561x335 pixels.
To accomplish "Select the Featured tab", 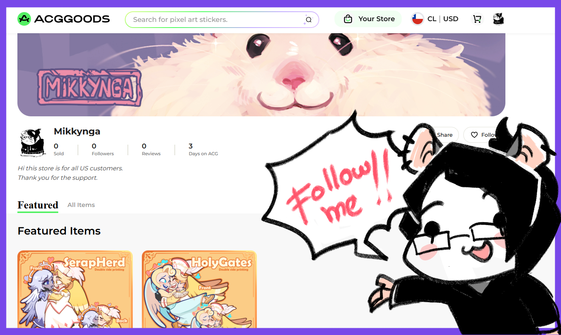I will (38, 205).
